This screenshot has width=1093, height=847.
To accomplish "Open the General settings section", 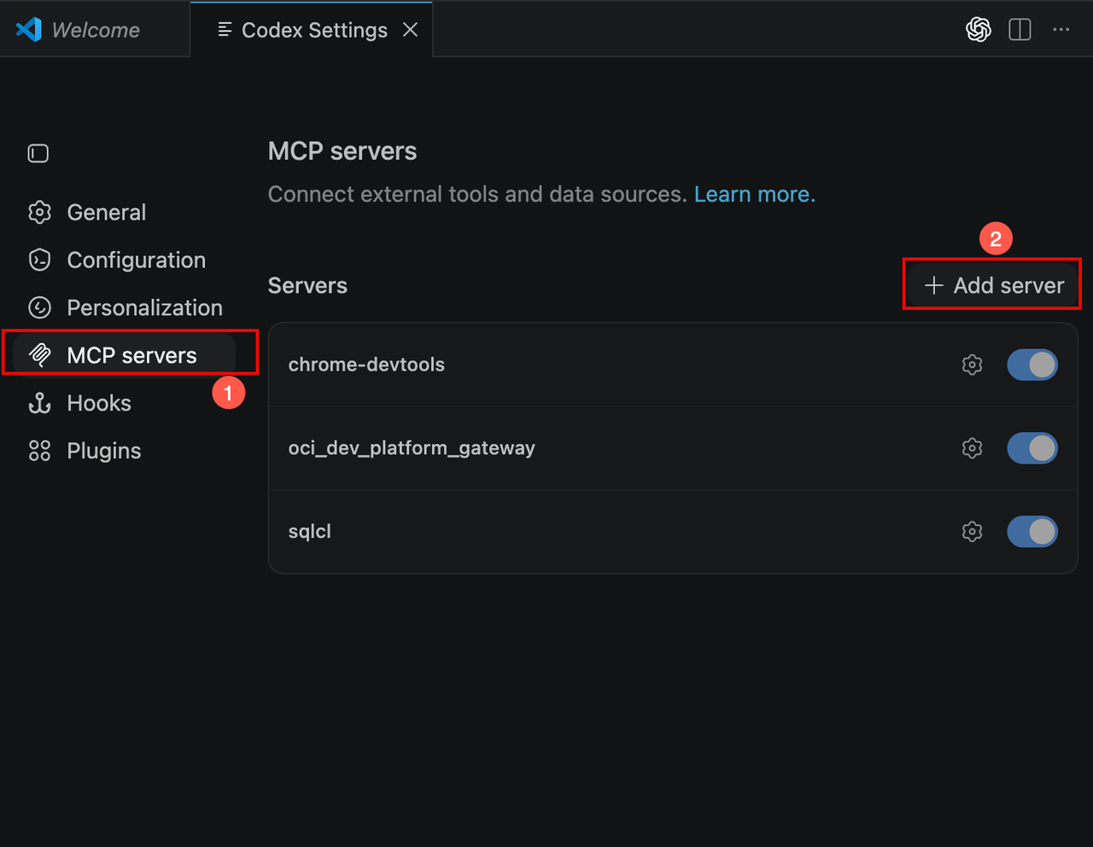I will pyautogui.click(x=106, y=212).
